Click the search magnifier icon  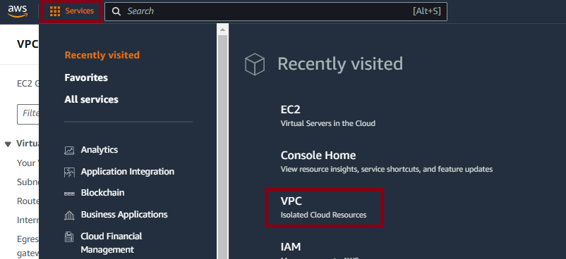[x=116, y=11]
